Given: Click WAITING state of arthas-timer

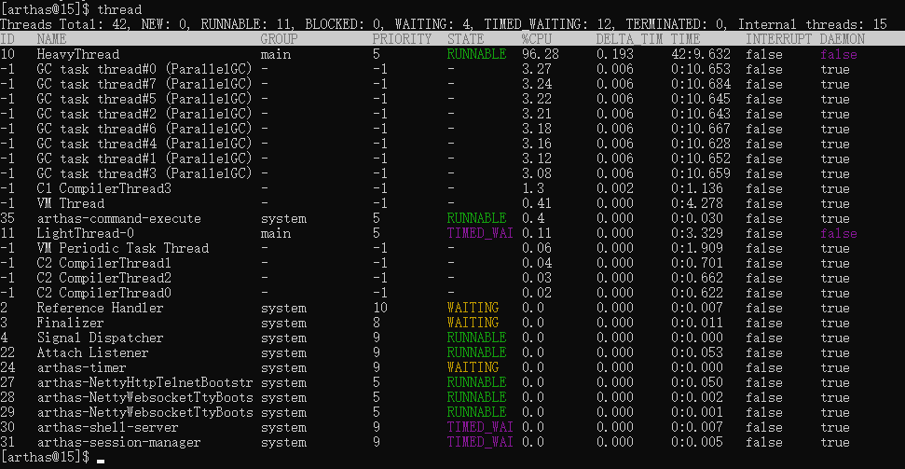Looking at the screenshot, I should (x=473, y=367).
